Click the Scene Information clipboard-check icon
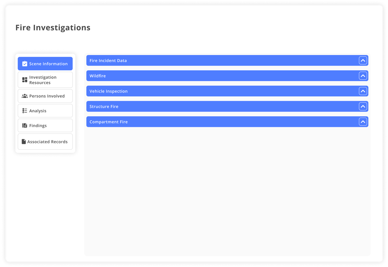The height and width of the screenshot is (267, 388). tap(24, 64)
